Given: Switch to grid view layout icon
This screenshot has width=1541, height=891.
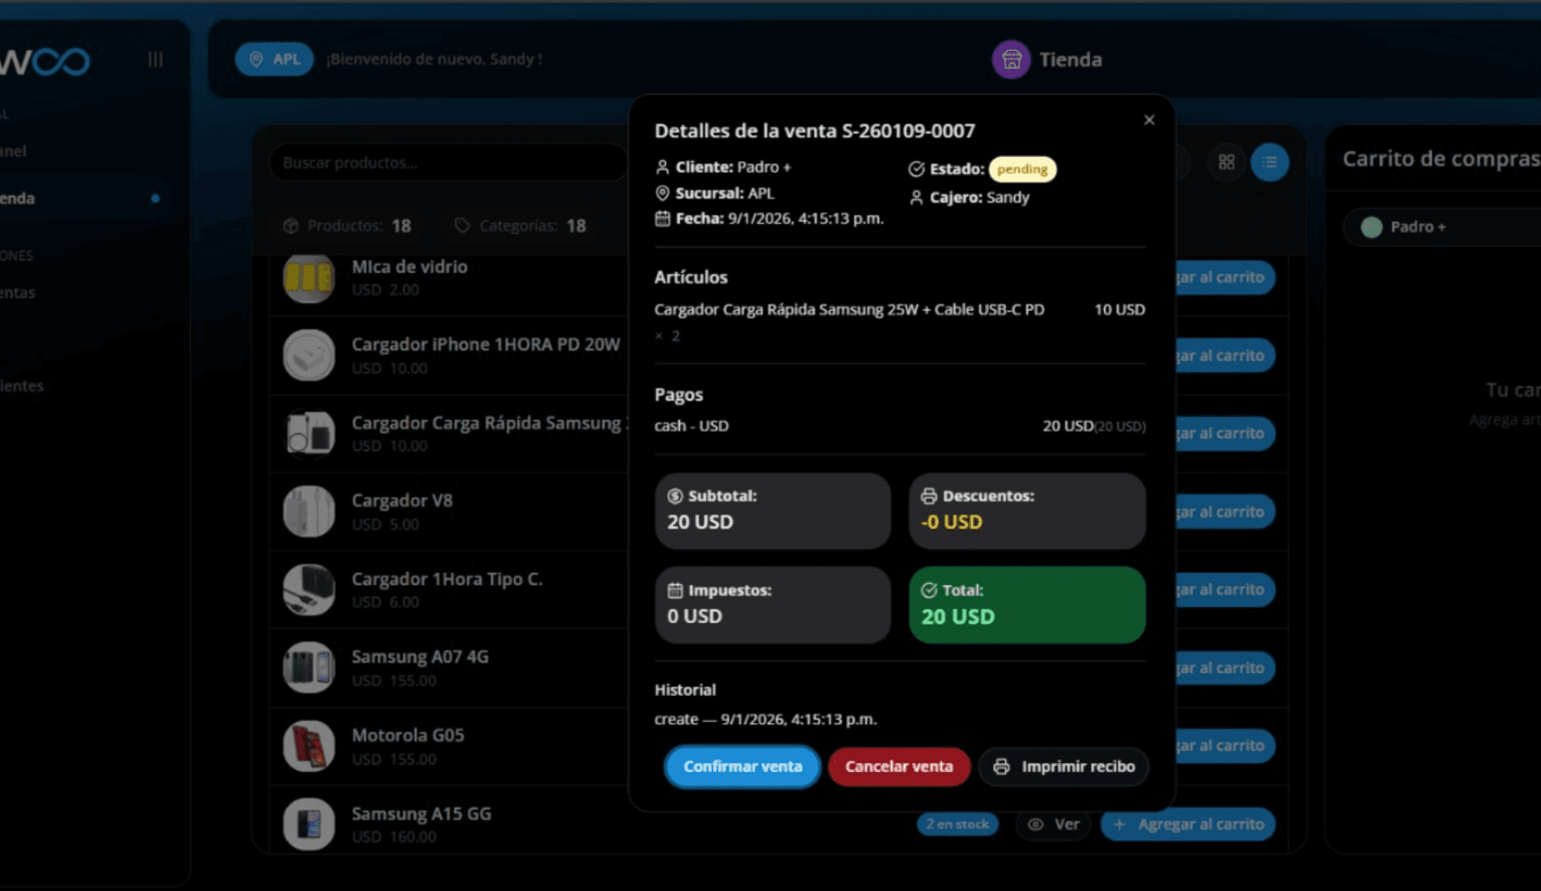Looking at the screenshot, I should (1226, 162).
